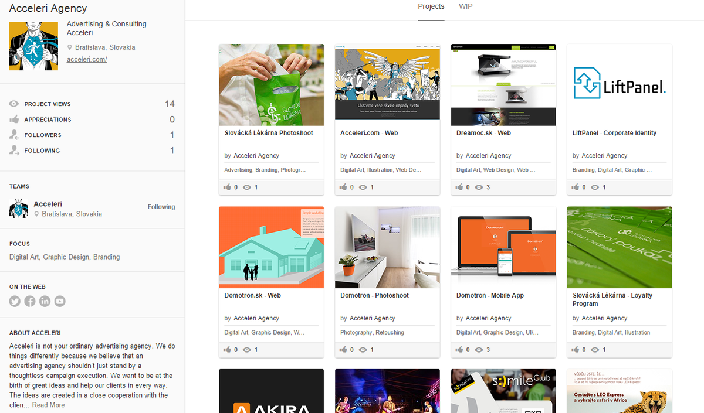Open the s:mile Club project thumbnail

pos(503,391)
